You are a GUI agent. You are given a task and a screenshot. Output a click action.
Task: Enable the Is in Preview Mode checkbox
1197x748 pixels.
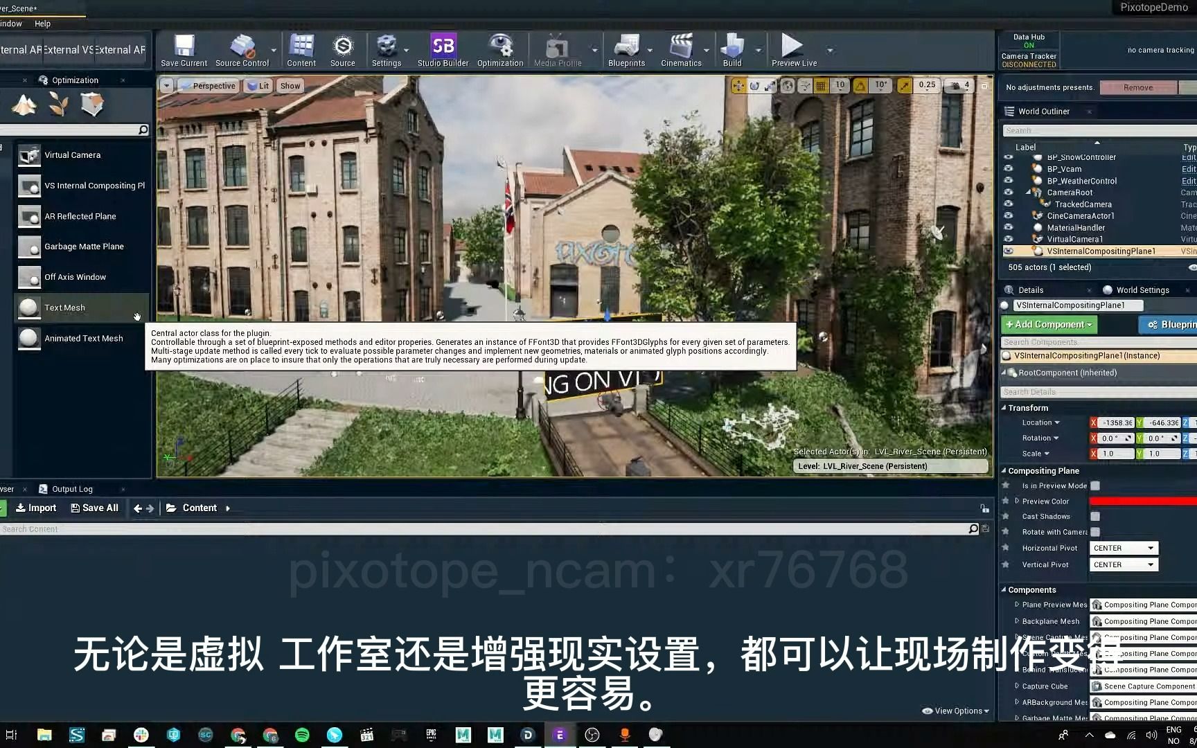1095,486
